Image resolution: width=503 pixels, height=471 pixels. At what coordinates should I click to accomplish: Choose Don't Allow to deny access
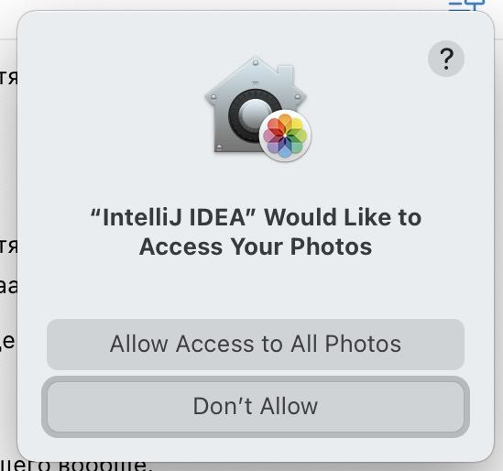pos(256,407)
